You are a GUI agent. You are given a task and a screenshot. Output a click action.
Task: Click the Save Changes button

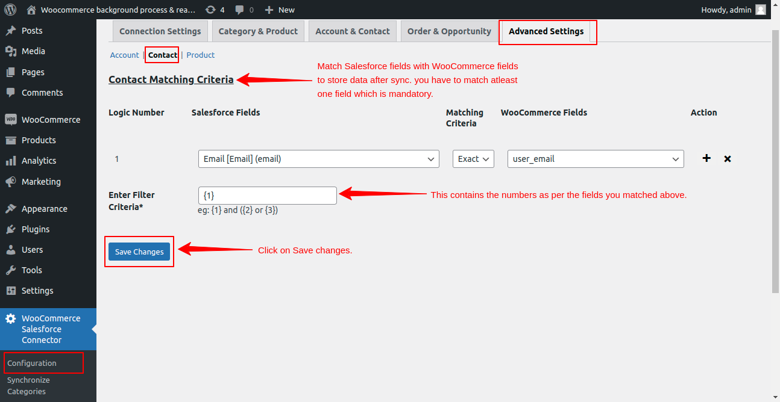click(x=139, y=252)
